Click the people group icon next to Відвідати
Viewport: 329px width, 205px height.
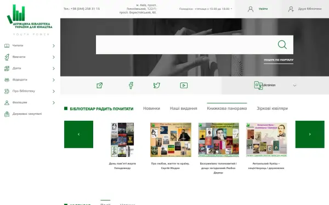pos(7,80)
